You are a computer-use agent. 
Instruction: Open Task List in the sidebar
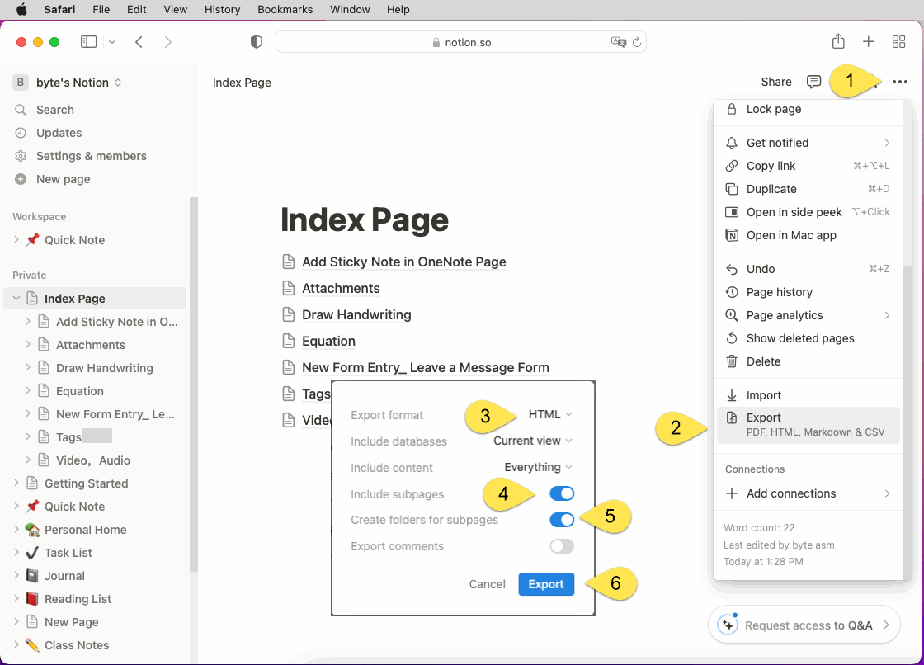pyautogui.click(x=68, y=553)
